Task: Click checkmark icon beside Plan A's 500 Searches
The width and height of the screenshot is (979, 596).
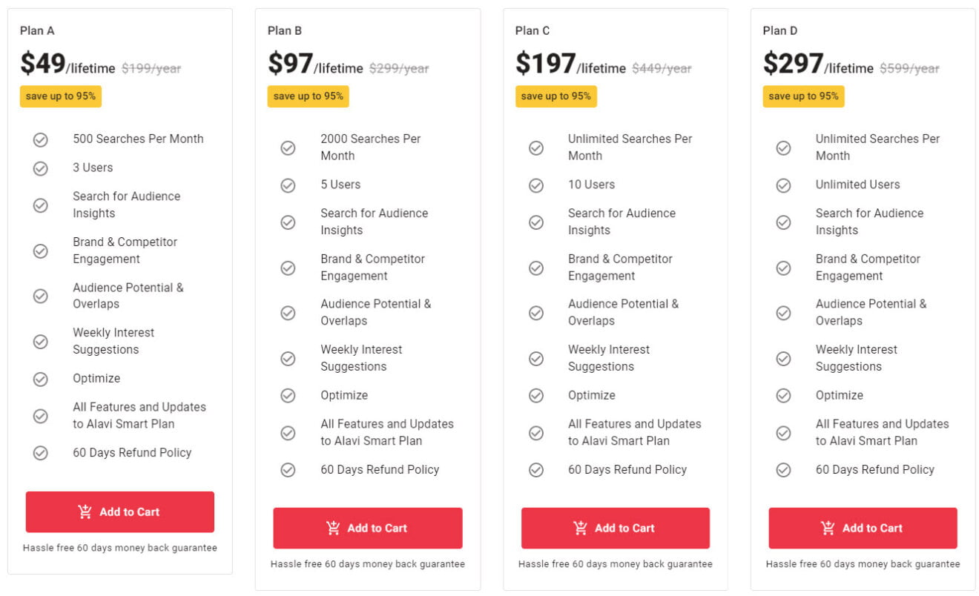Action: point(41,139)
